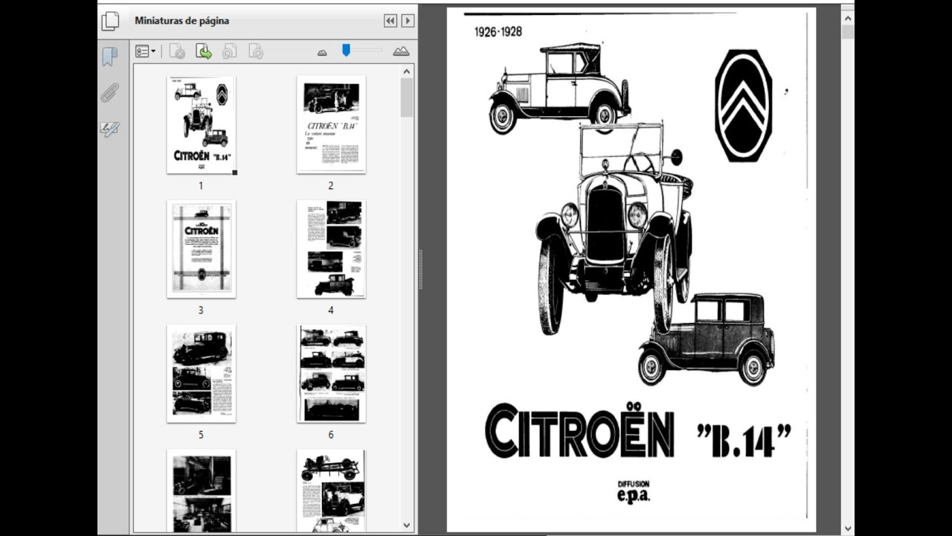Jump to page 5 thumbnail

coord(201,374)
